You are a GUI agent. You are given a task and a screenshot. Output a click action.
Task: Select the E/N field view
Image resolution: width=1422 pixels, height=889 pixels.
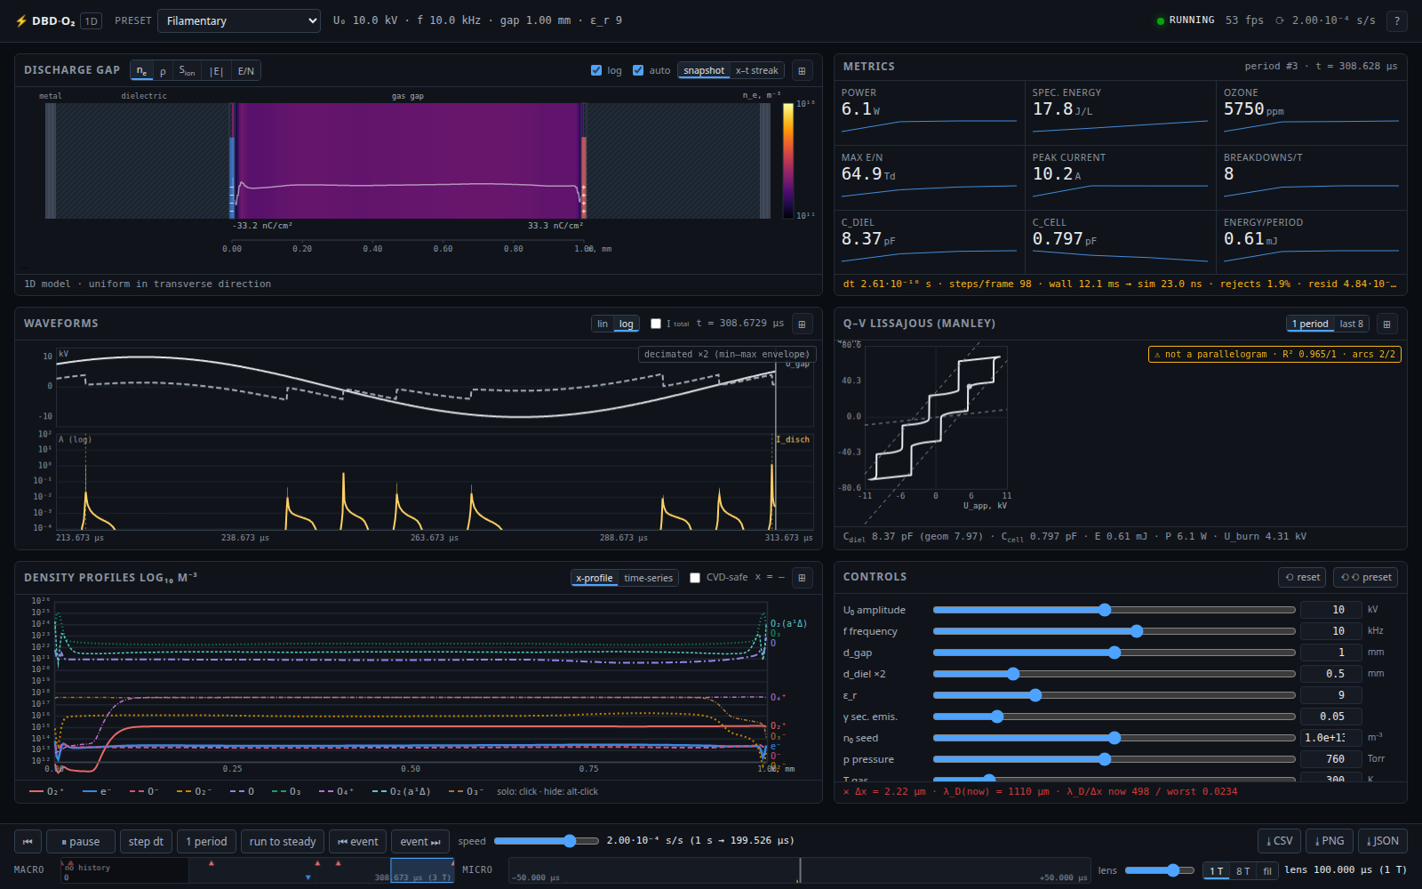click(246, 71)
